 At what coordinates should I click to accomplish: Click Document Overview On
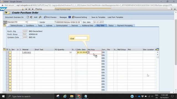click(x=14, y=17)
